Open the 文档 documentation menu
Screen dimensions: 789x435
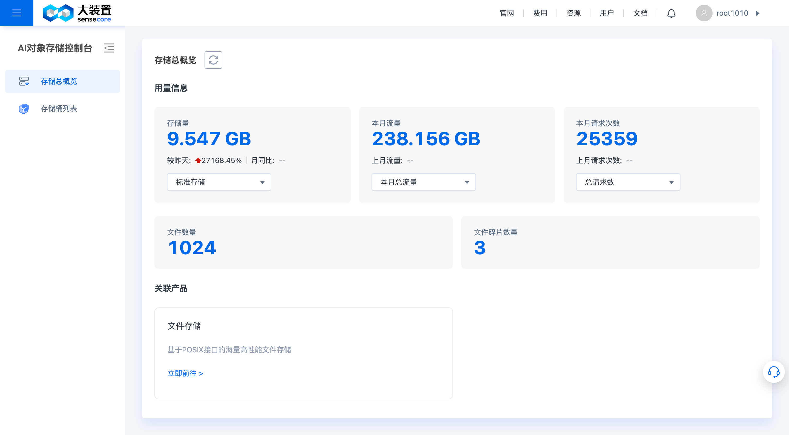tap(640, 13)
